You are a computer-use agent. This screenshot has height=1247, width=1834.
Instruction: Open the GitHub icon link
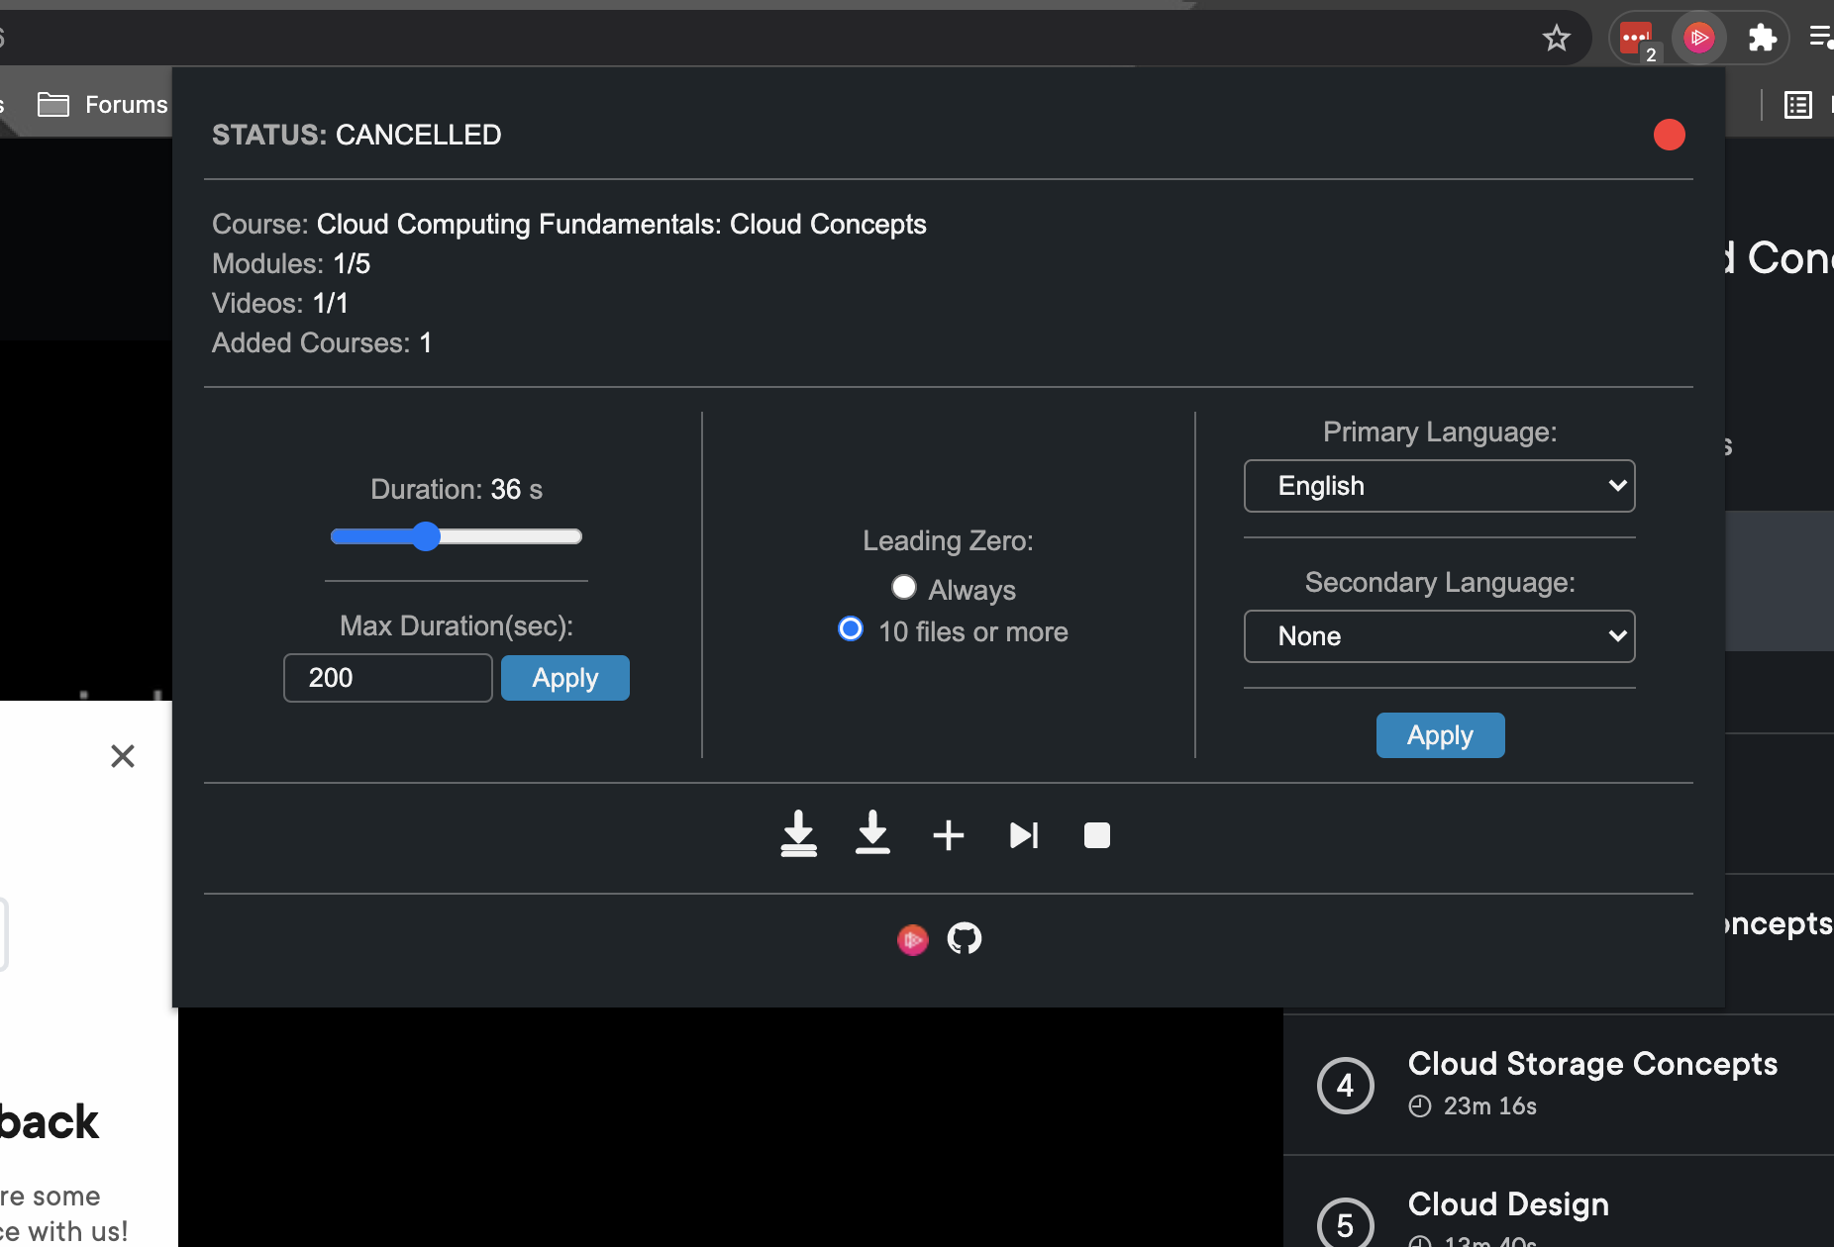(965, 938)
